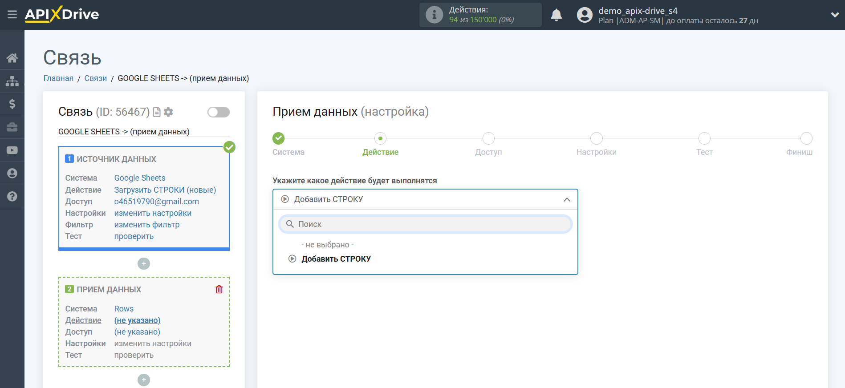Viewport: 845px width, 388px height.
Task: Open the connections sitemap icon in the sidebar
Action: pyautogui.click(x=12, y=81)
